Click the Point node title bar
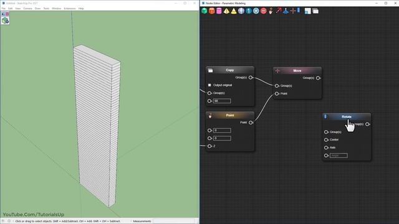 click(x=230, y=116)
